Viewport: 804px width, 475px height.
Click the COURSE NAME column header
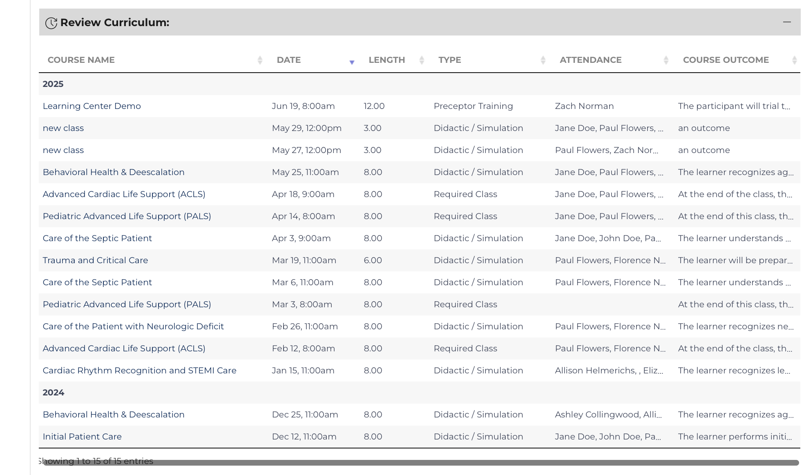[81, 60]
